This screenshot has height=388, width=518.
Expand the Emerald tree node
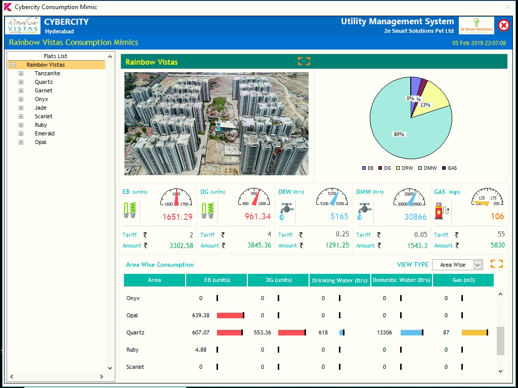[21, 133]
